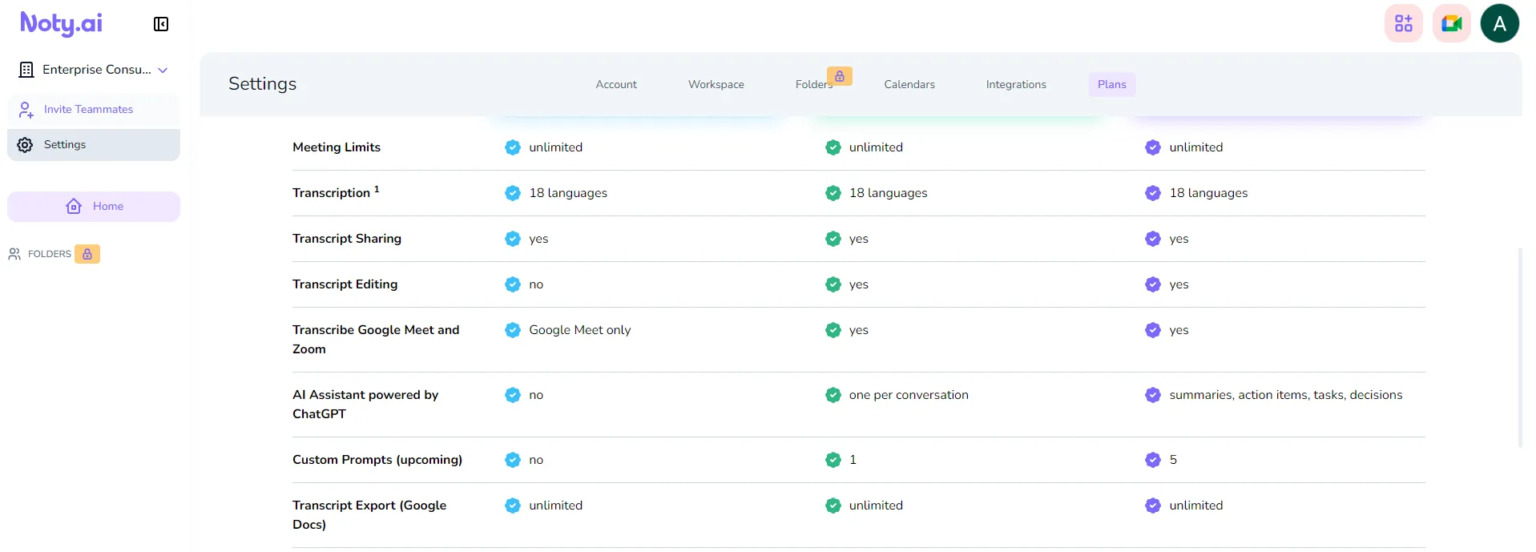The image size is (1536, 552).
Task: Click the green check in the Transcription row
Action: tap(833, 193)
